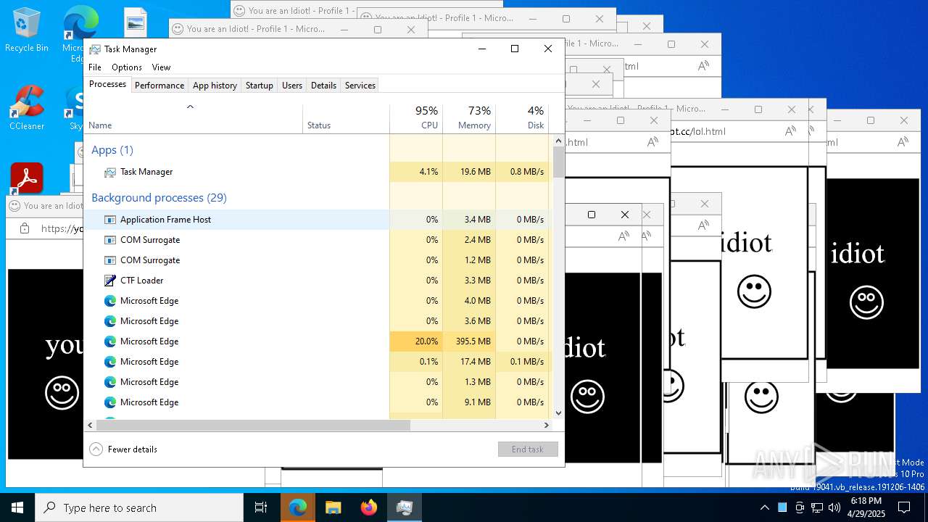Viewport: 928px width, 522px height.
Task: Click the CTF Loader process icon
Action: click(x=110, y=281)
